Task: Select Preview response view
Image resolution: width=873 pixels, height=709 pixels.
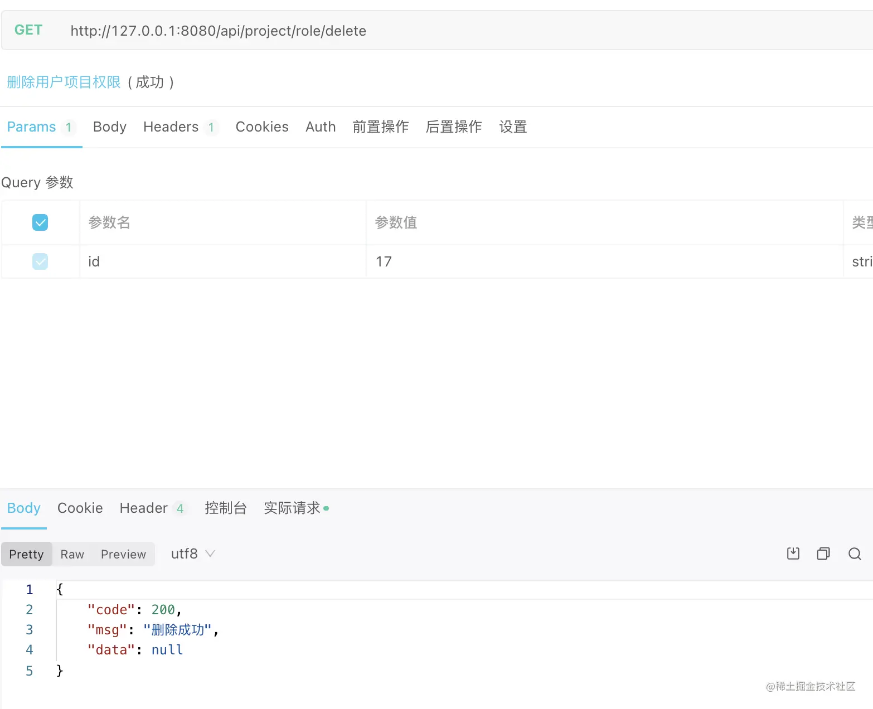Action: coord(123,554)
